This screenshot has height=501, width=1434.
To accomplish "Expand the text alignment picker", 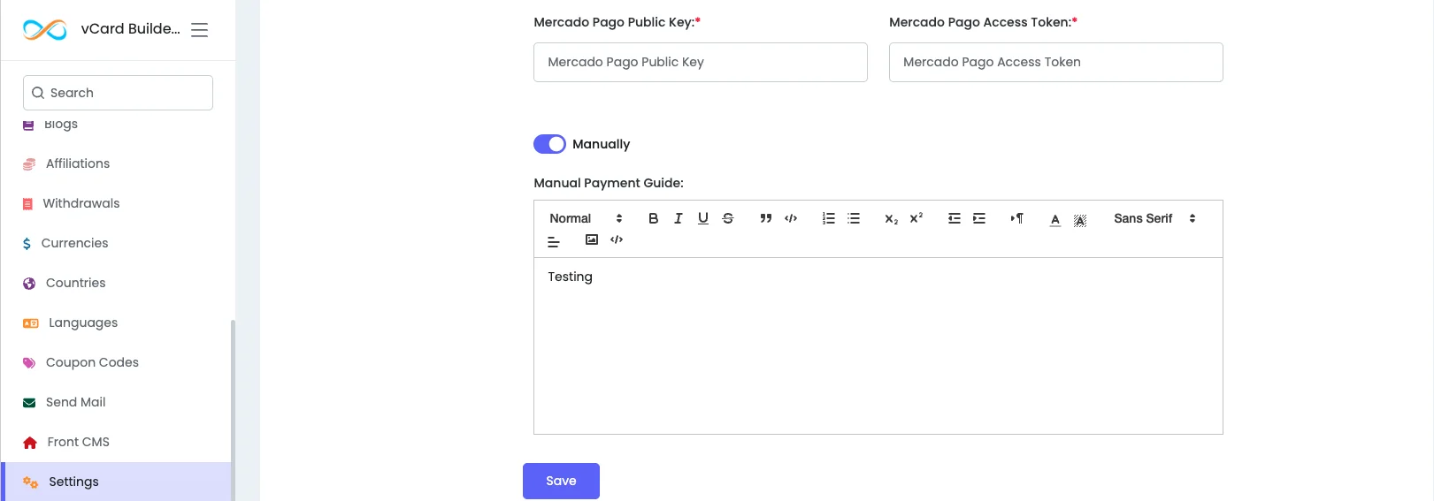I will (x=554, y=240).
